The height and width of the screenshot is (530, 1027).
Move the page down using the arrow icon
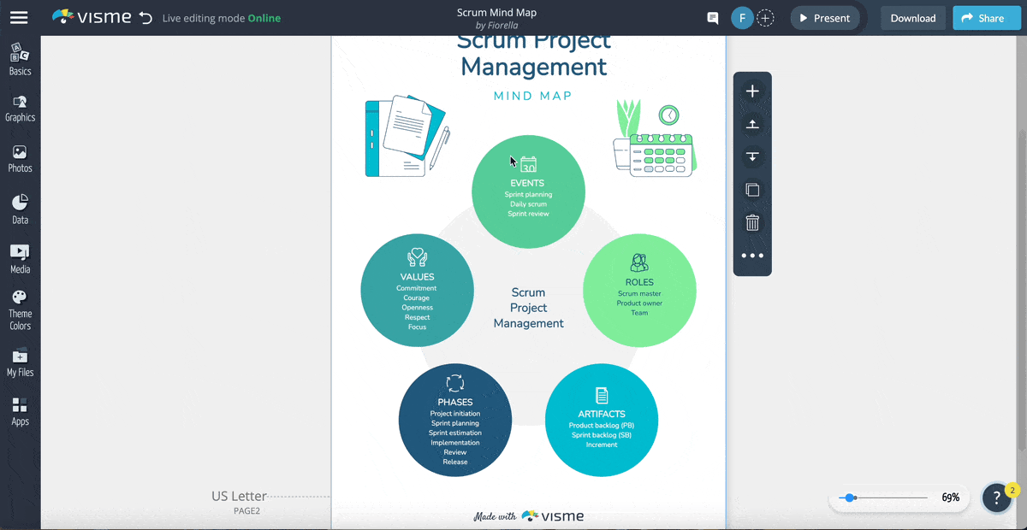(x=751, y=156)
